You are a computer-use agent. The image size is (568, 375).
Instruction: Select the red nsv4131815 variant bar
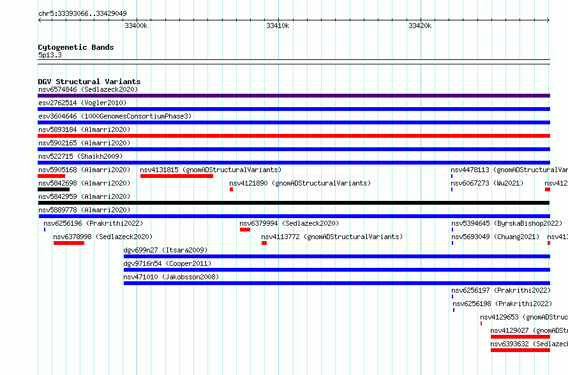point(177,176)
